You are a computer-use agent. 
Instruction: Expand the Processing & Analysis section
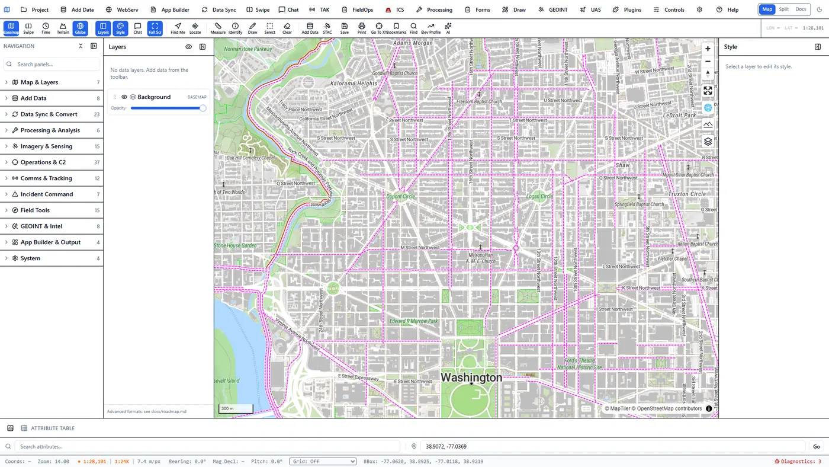tap(52, 130)
